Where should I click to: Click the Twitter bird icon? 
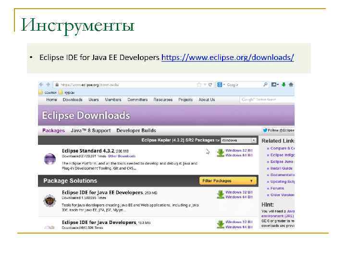click(x=265, y=130)
